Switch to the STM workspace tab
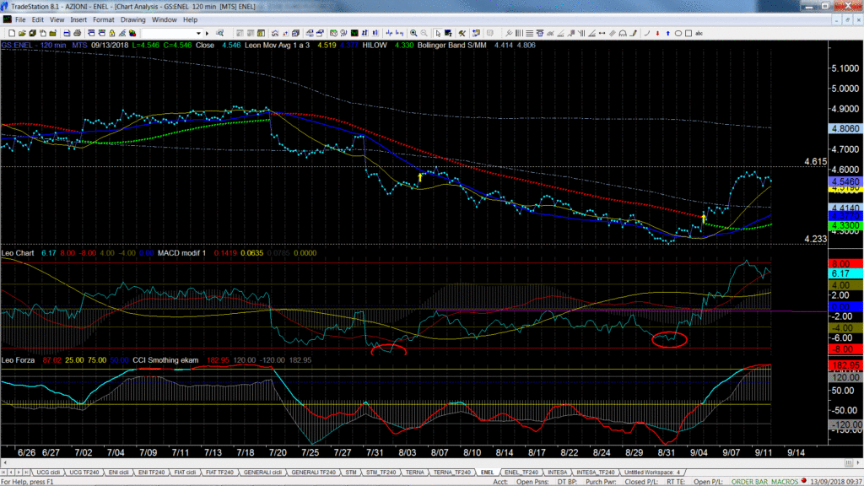The image size is (864, 486). point(351,472)
